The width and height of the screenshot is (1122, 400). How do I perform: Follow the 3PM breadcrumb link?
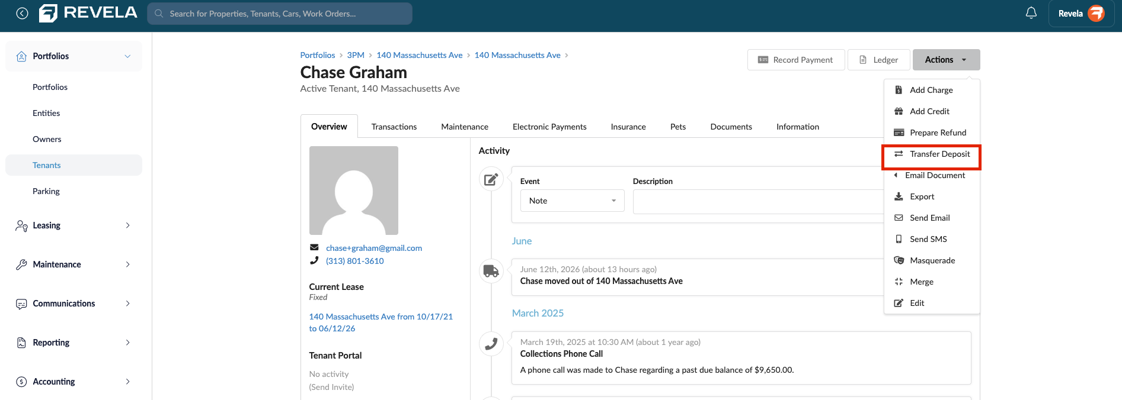(356, 55)
